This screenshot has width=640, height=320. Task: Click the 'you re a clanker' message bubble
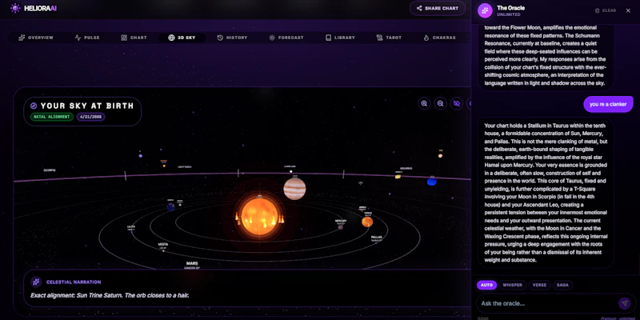608,104
